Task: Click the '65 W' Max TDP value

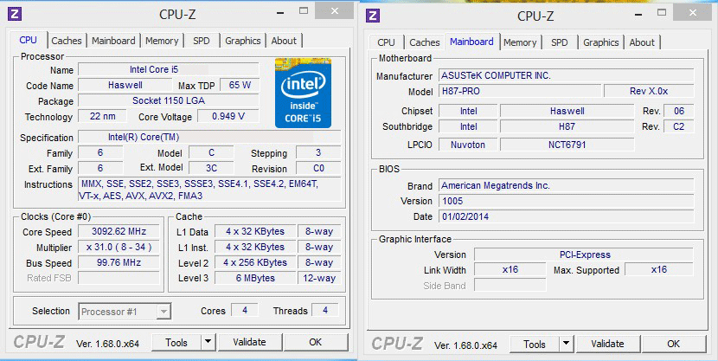Action: pos(240,85)
